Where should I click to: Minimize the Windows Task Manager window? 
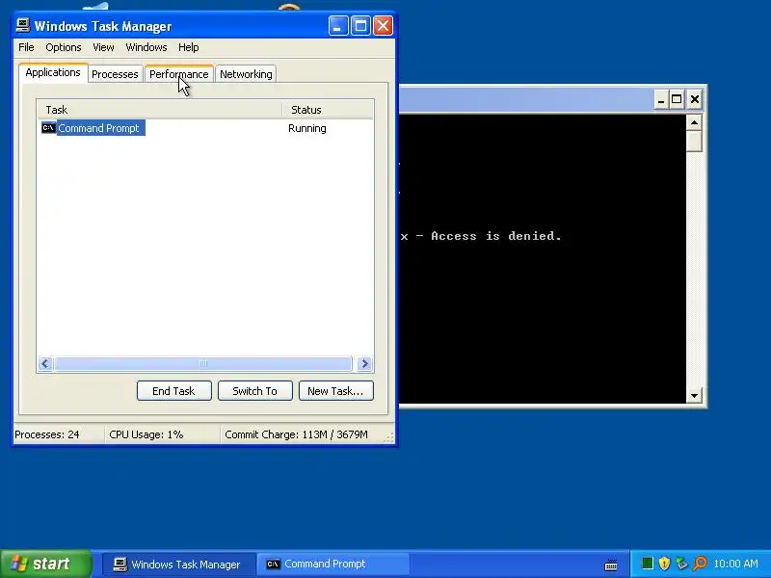tap(338, 26)
